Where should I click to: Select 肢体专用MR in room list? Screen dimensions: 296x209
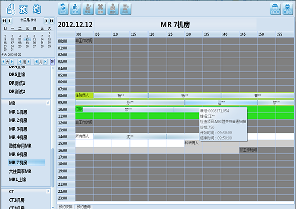point(20,146)
